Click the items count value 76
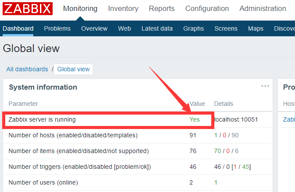The width and height of the screenshot is (295, 192). (x=193, y=151)
